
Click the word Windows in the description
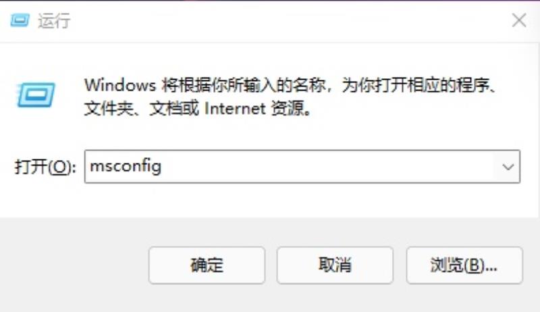click(120, 85)
